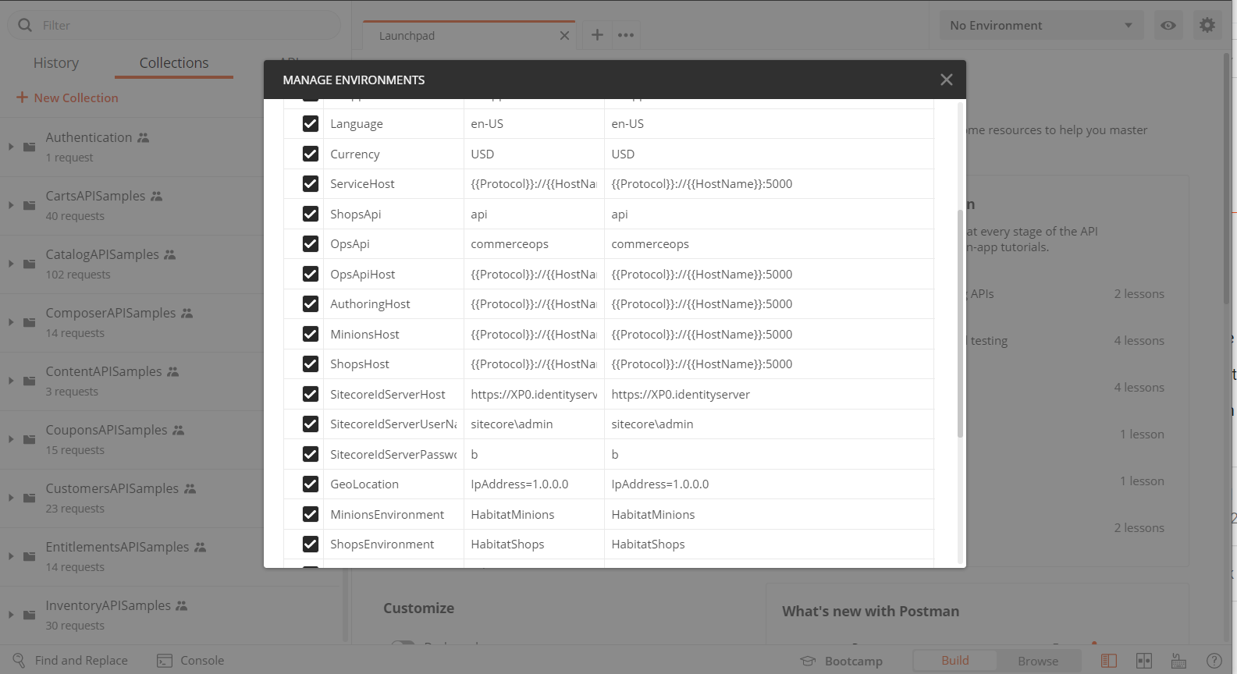Click the ContentAPISamples folder icon
Screen dimensions: 1237x674
tap(30, 381)
